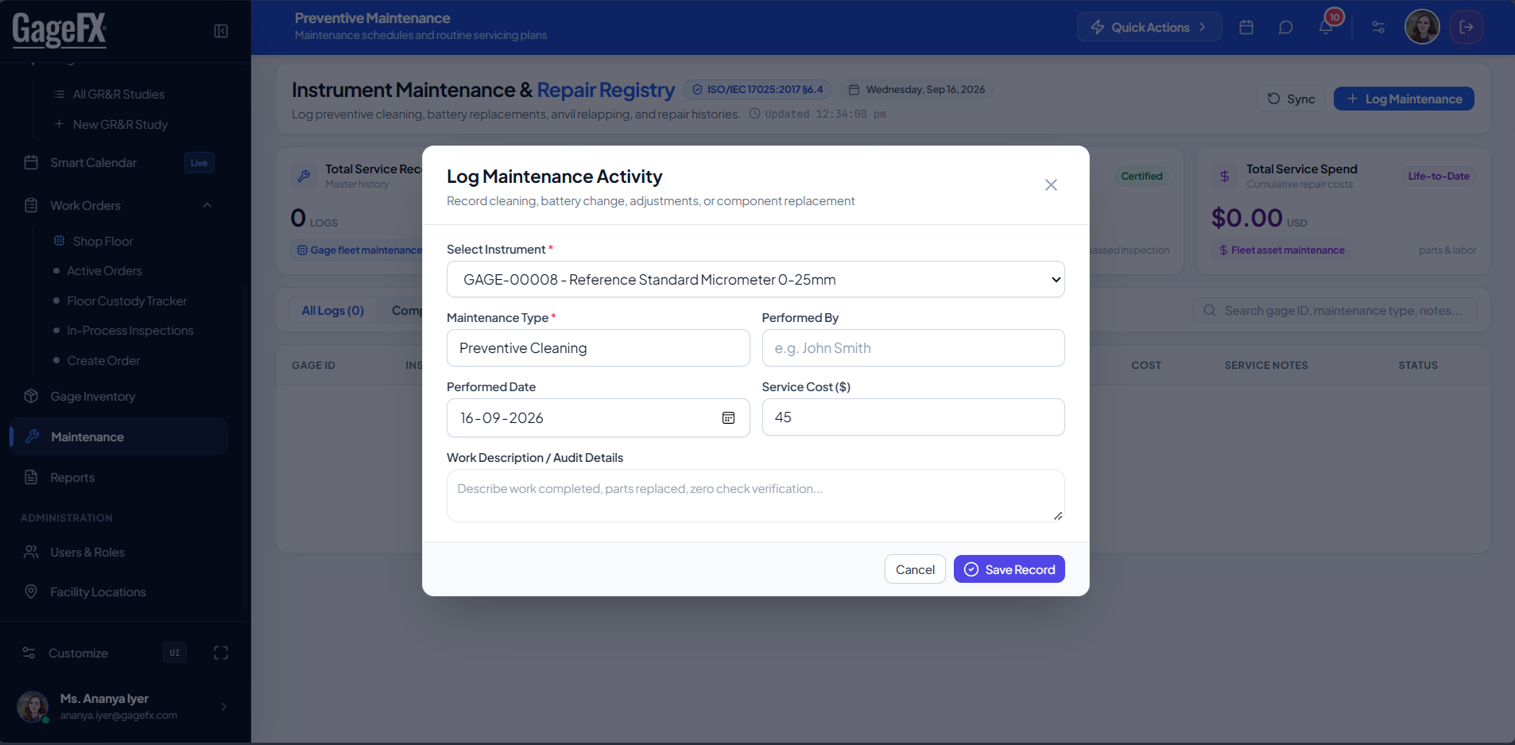Image resolution: width=1515 pixels, height=745 pixels.
Task: Open Create Order menu item
Action: pyautogui.click(x=103, y=360)
